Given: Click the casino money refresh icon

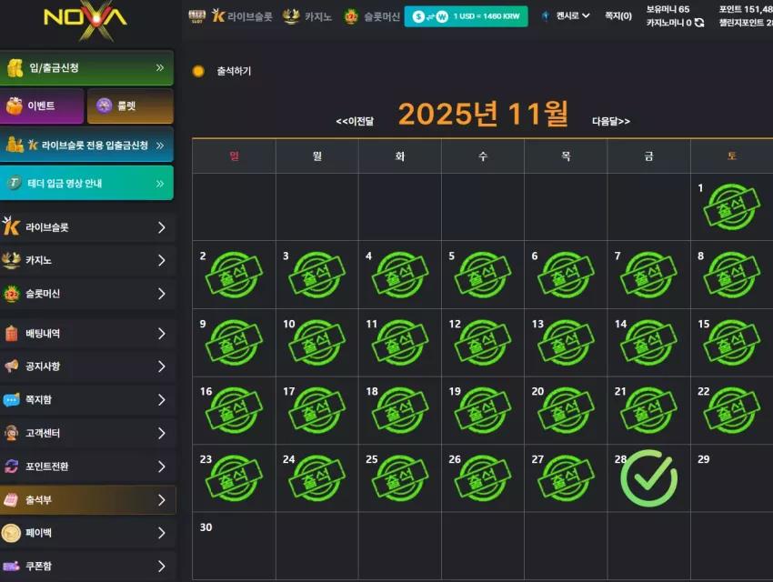Looking at the screenshot, I should coord(699,23).
